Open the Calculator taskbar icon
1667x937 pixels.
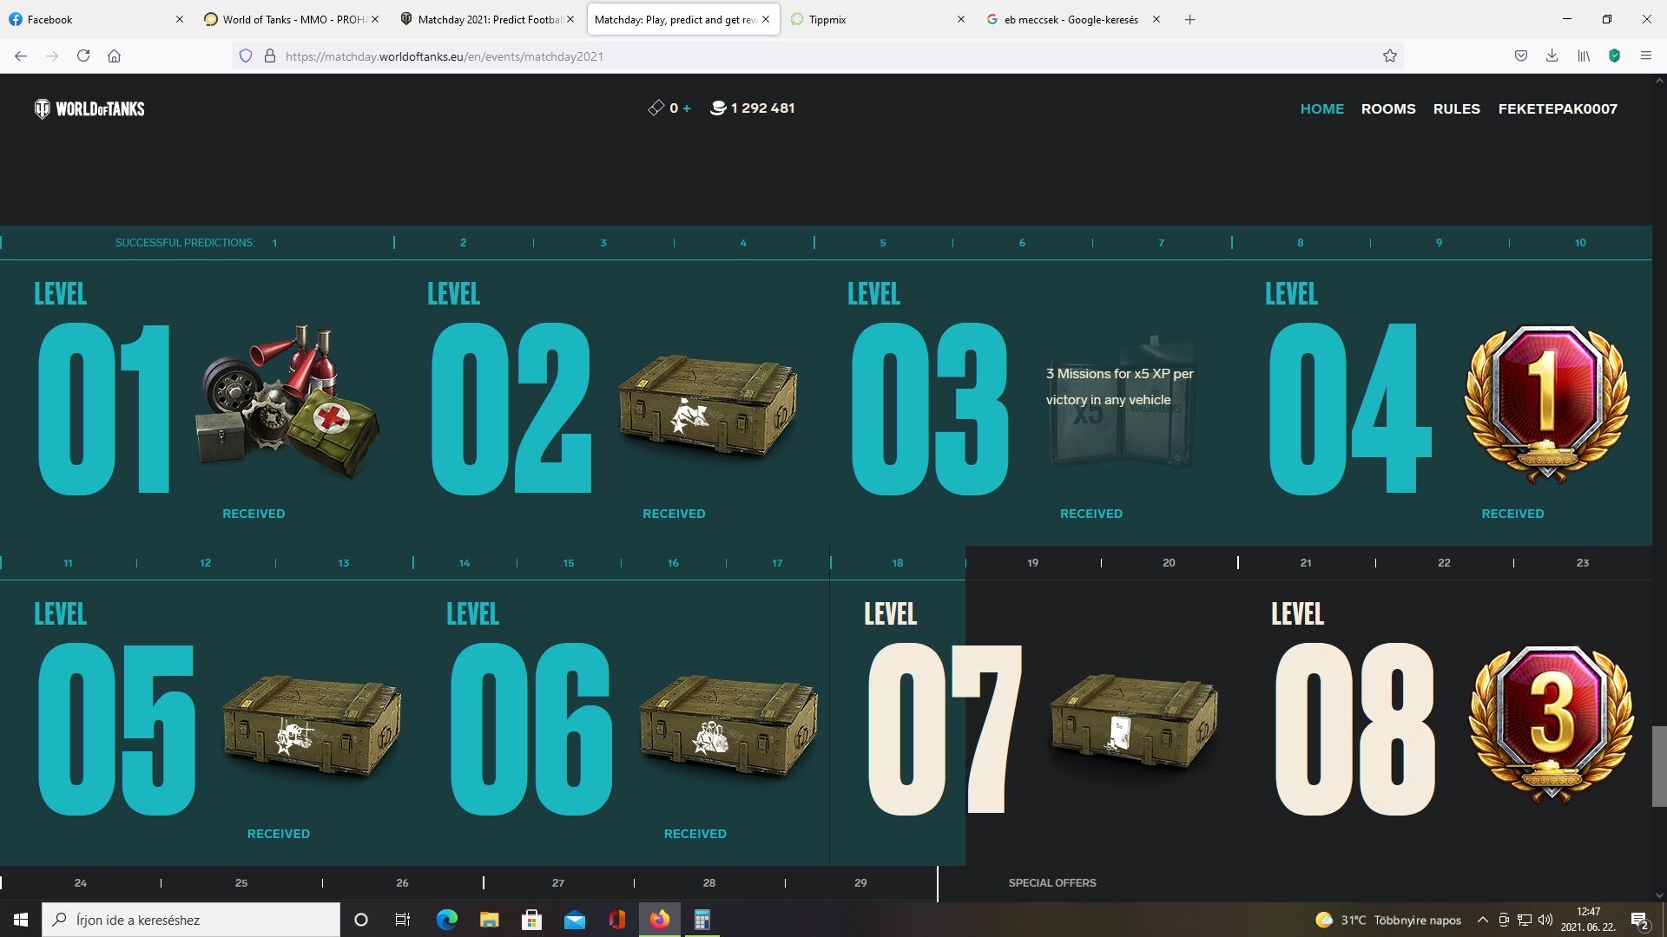[x=702, y=920]
